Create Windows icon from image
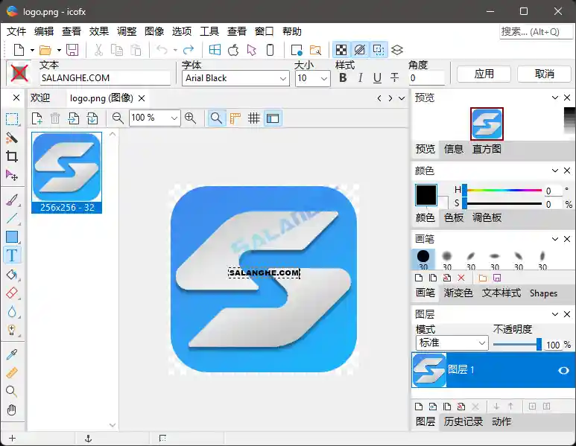Image resolution: width=576 pixels, height=446 pixels. click(x=215, y=50)
